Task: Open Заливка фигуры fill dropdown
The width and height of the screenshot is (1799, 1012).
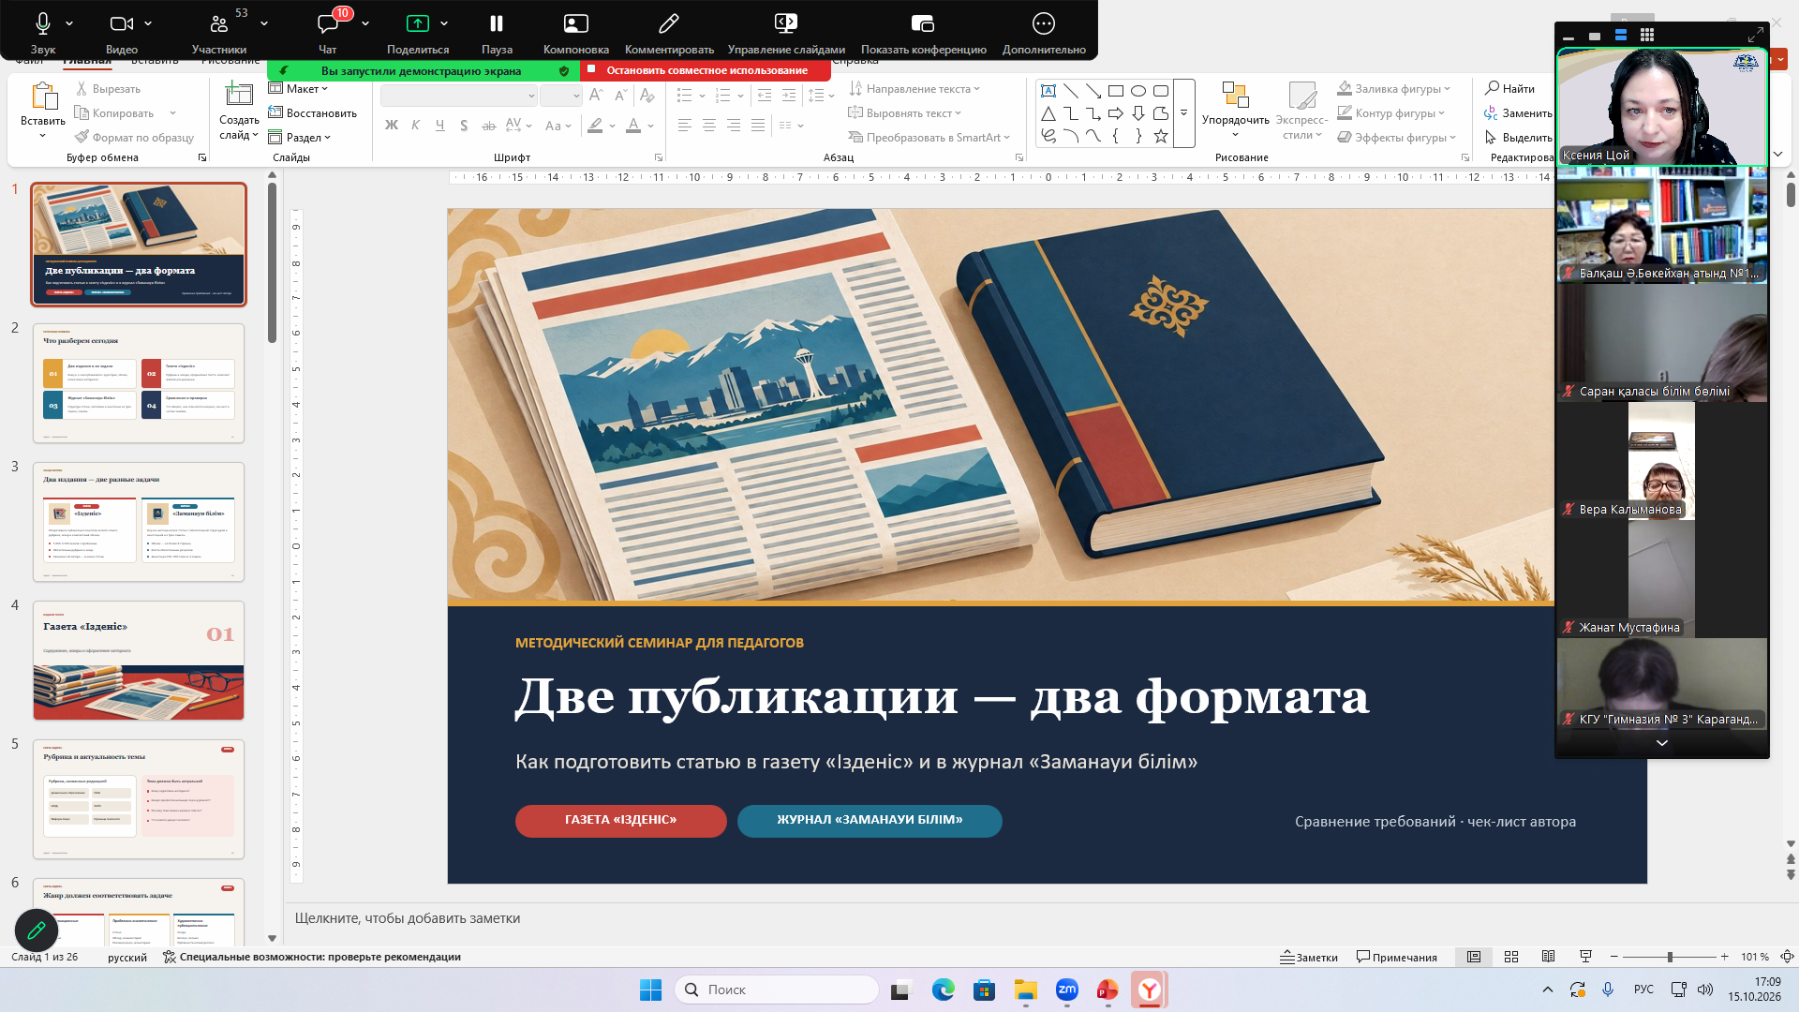Action: (x=1394, y=89)
